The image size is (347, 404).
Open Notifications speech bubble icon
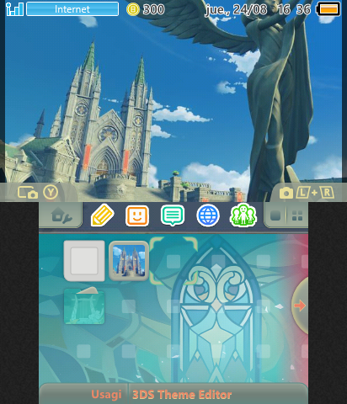point(173,215)
